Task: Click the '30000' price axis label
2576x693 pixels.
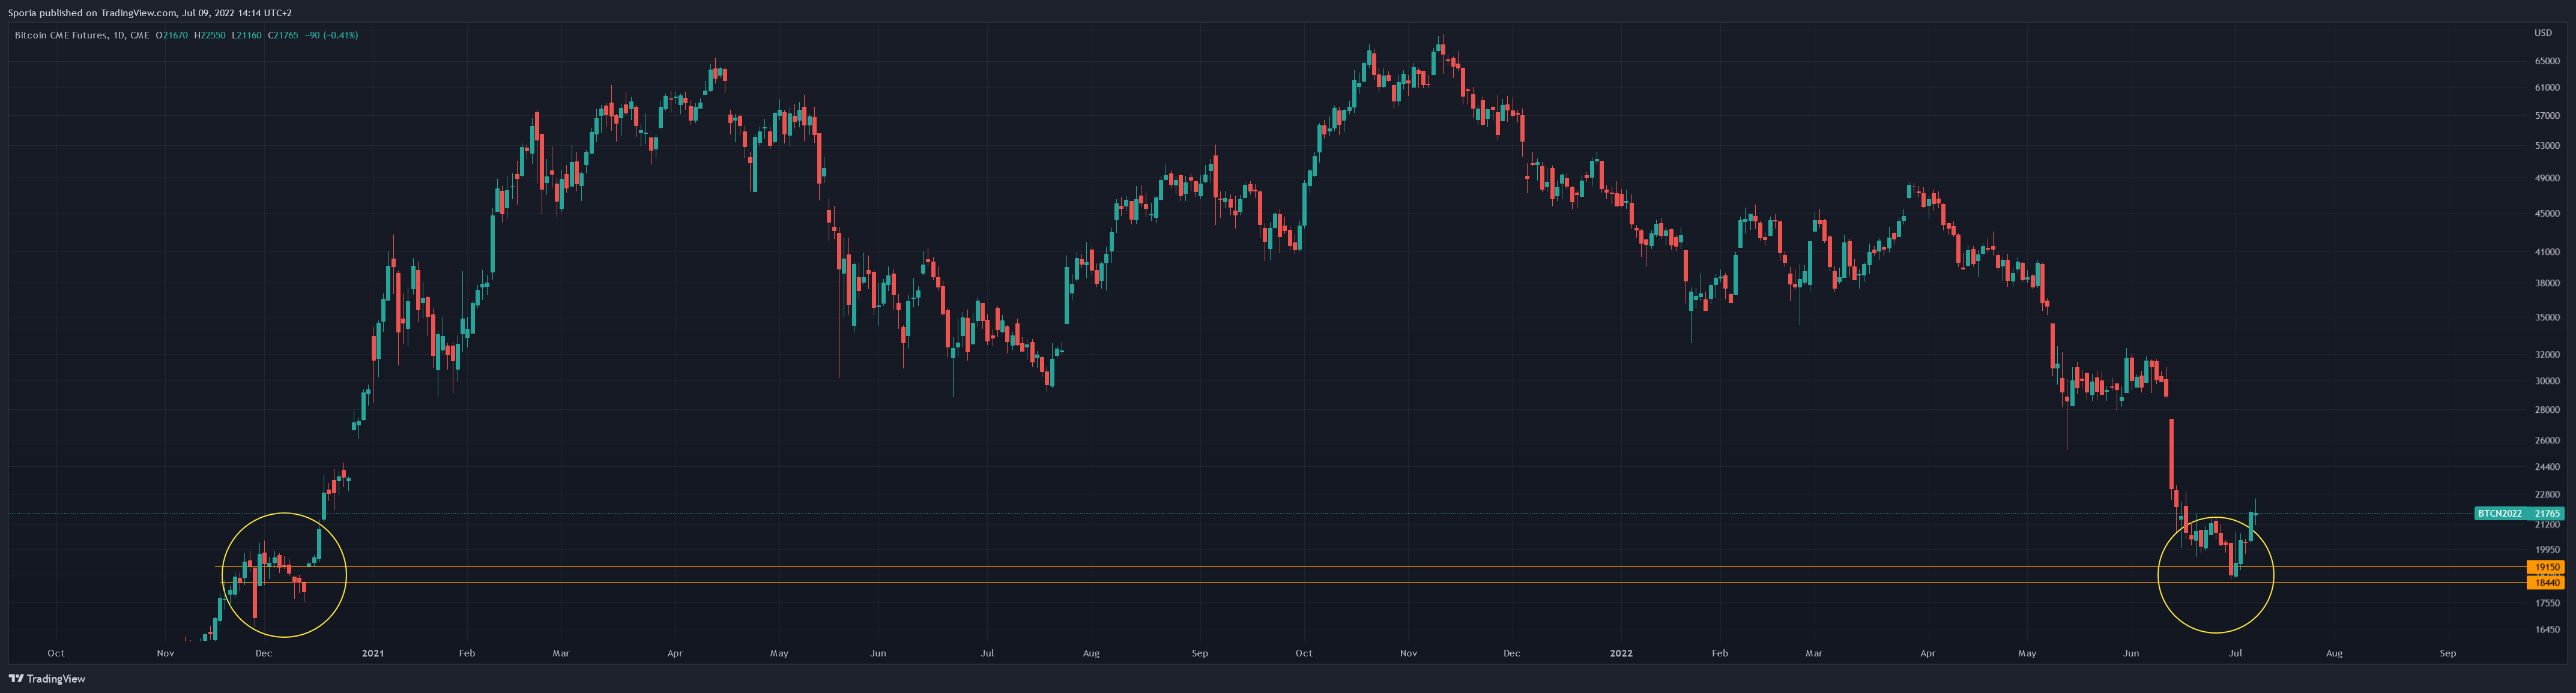Action: tap(2547, 382)
